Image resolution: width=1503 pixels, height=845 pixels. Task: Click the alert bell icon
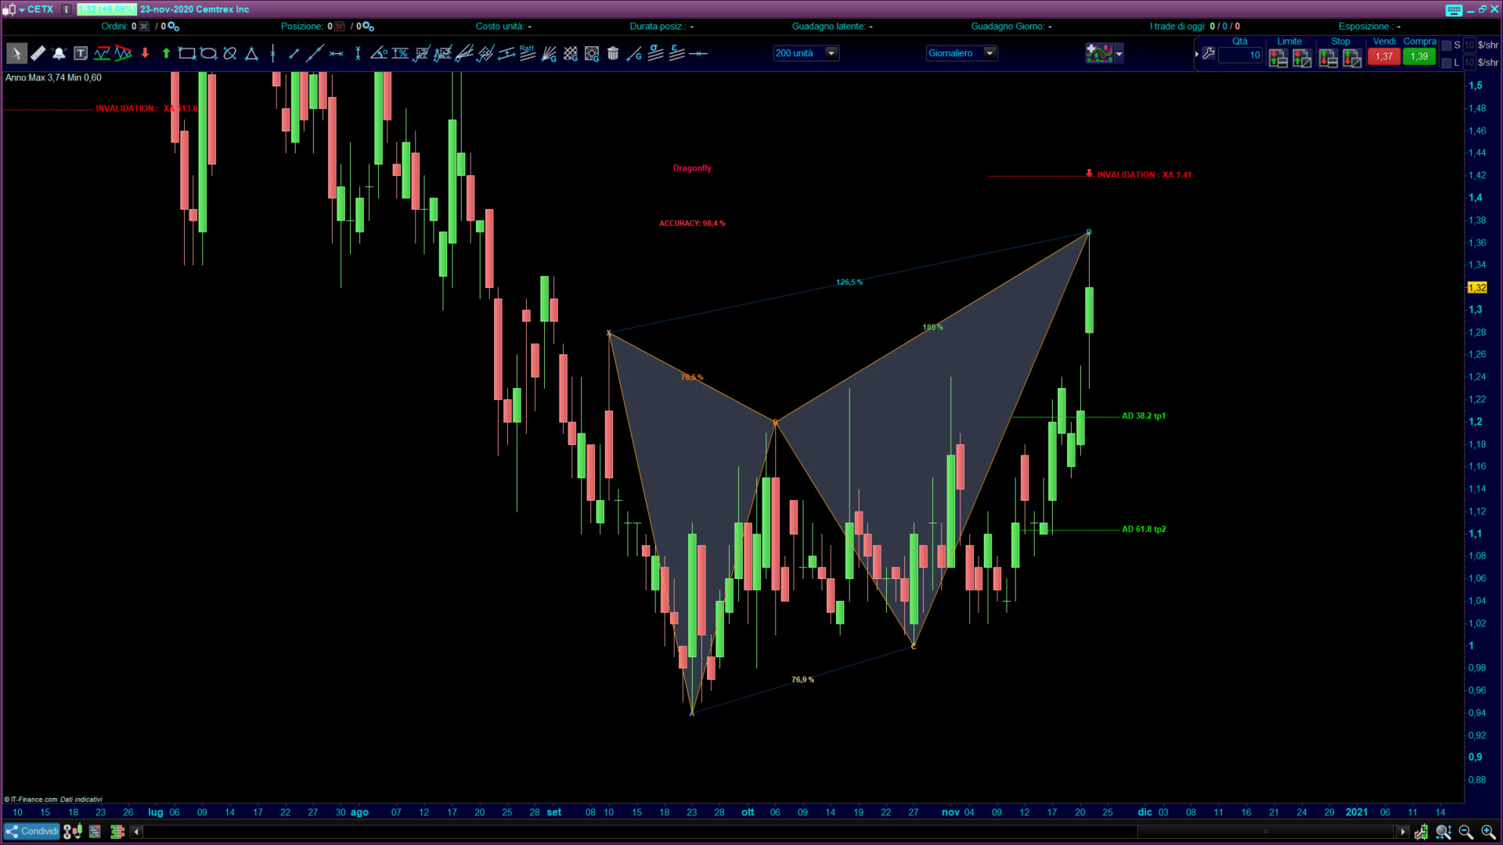pos(59,54)
